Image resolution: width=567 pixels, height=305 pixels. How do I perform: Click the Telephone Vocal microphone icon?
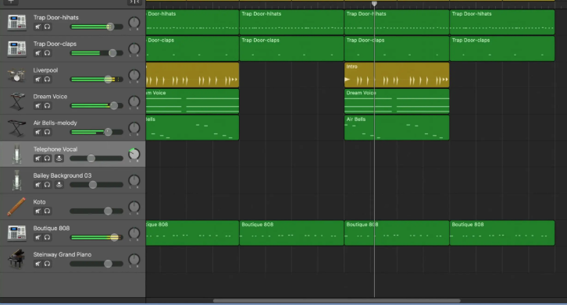click(16, 154)
